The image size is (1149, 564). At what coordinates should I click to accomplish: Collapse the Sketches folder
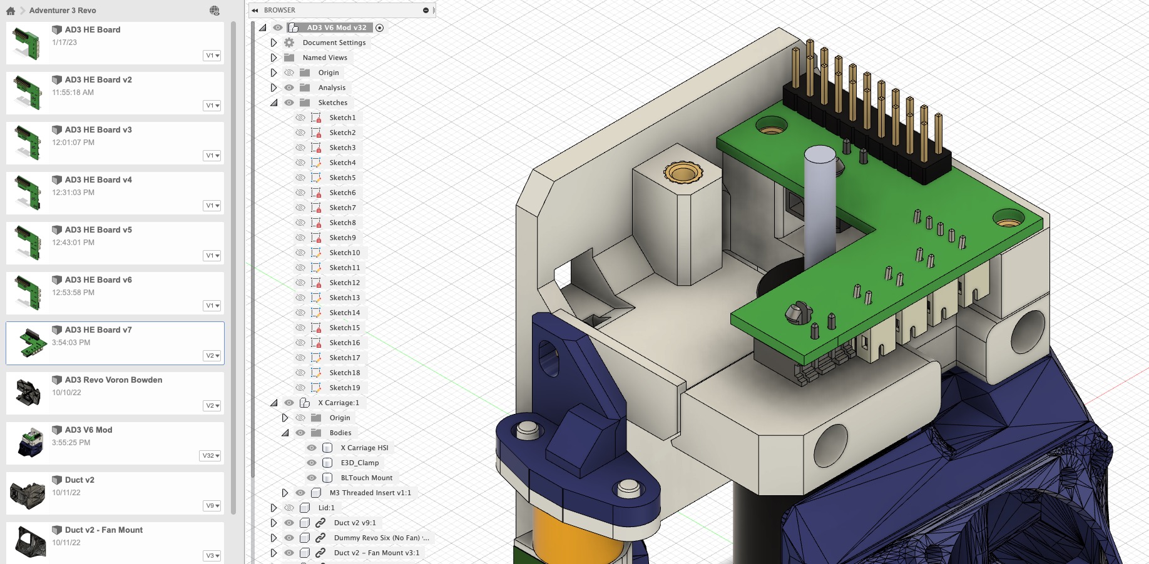click(x=273, y=103)
